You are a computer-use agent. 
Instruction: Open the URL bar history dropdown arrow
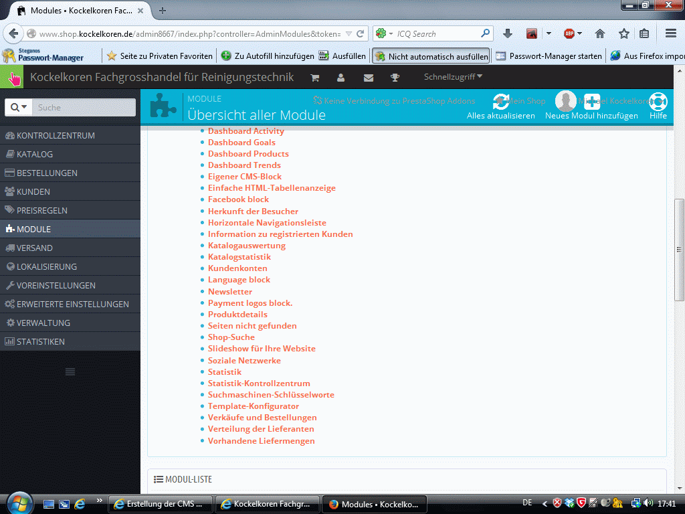[x=349, y=33]
